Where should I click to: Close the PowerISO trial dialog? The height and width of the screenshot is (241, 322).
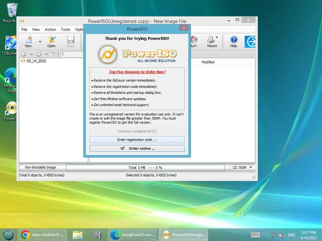click(x=184, y=28)
